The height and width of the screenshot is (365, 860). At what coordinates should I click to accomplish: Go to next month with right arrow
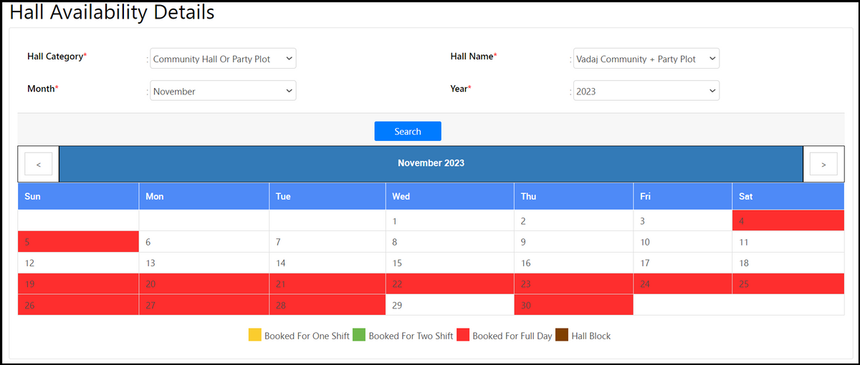[x=823, y=164]
